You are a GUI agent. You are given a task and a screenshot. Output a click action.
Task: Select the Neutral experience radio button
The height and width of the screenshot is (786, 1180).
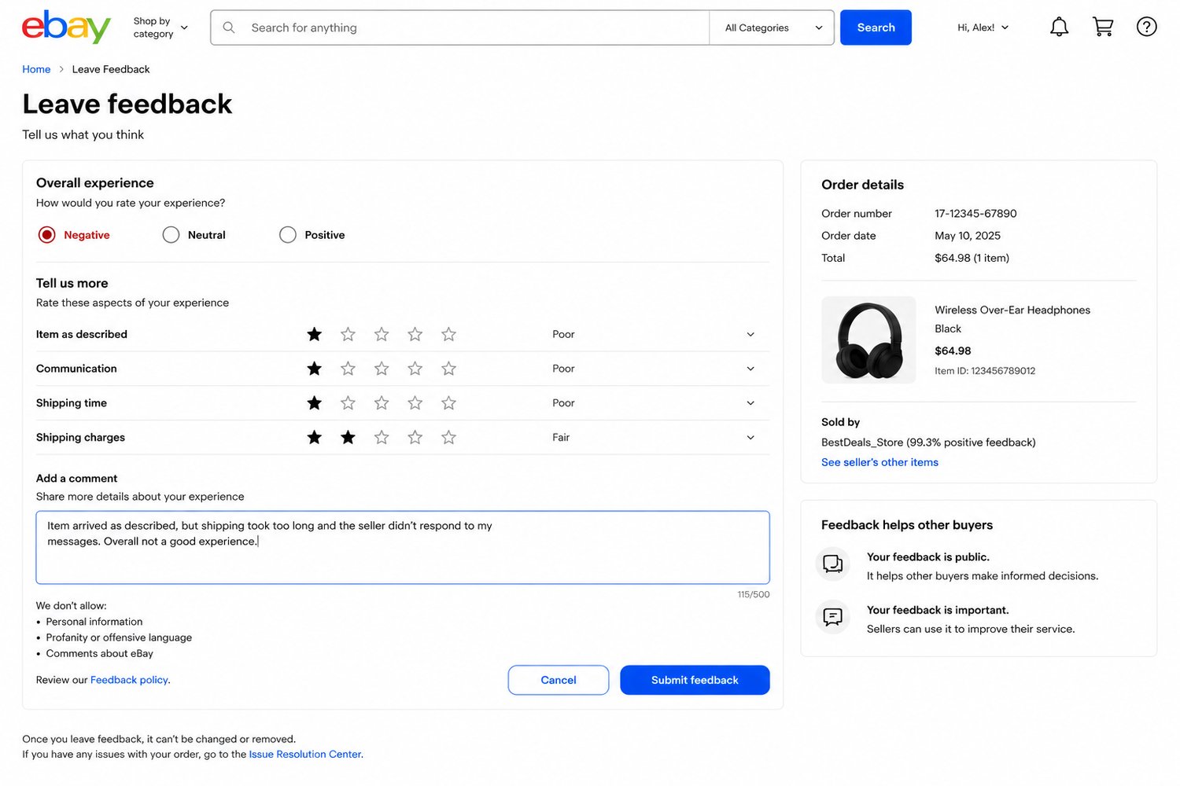coord(171,235)
